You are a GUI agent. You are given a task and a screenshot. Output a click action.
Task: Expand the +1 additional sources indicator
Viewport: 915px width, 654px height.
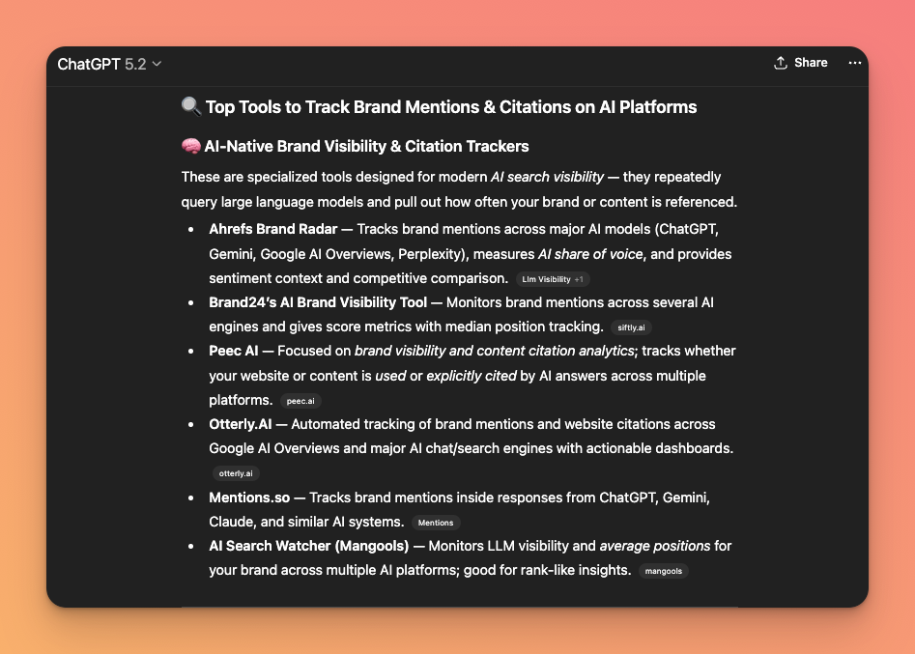tap(579, 279)
